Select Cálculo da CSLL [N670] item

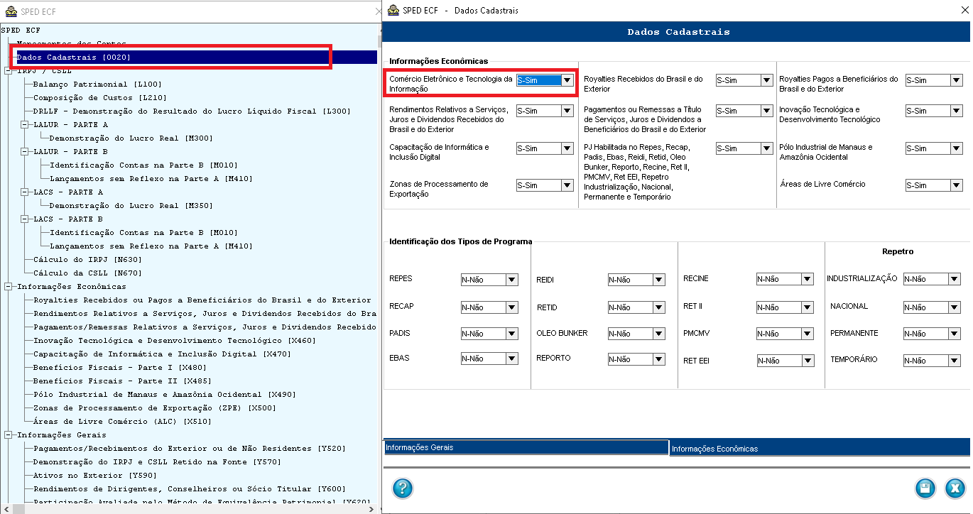87,273
